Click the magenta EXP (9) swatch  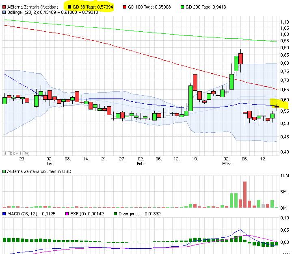click(x=67, y=214)
